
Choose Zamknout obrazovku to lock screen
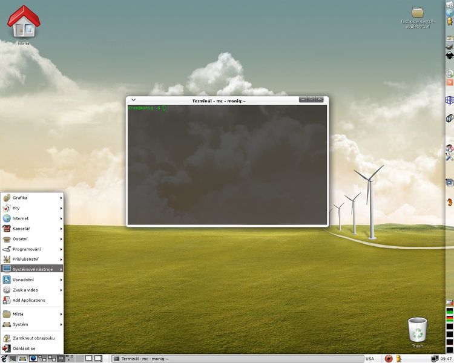[x=32, y=338]
